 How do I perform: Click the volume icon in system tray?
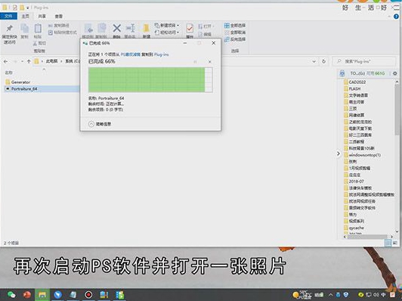tap(376, 295)
